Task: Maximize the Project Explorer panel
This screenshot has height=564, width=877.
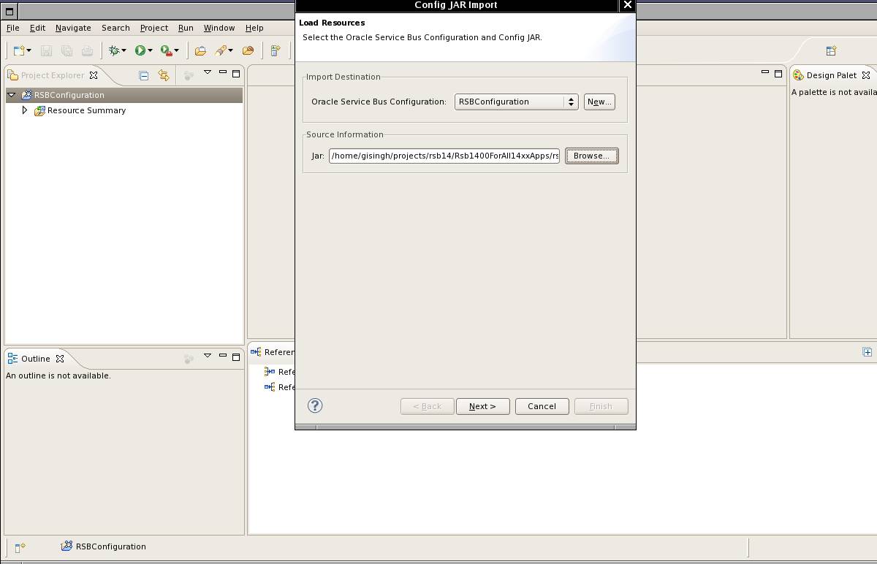Action: (236, 73)
